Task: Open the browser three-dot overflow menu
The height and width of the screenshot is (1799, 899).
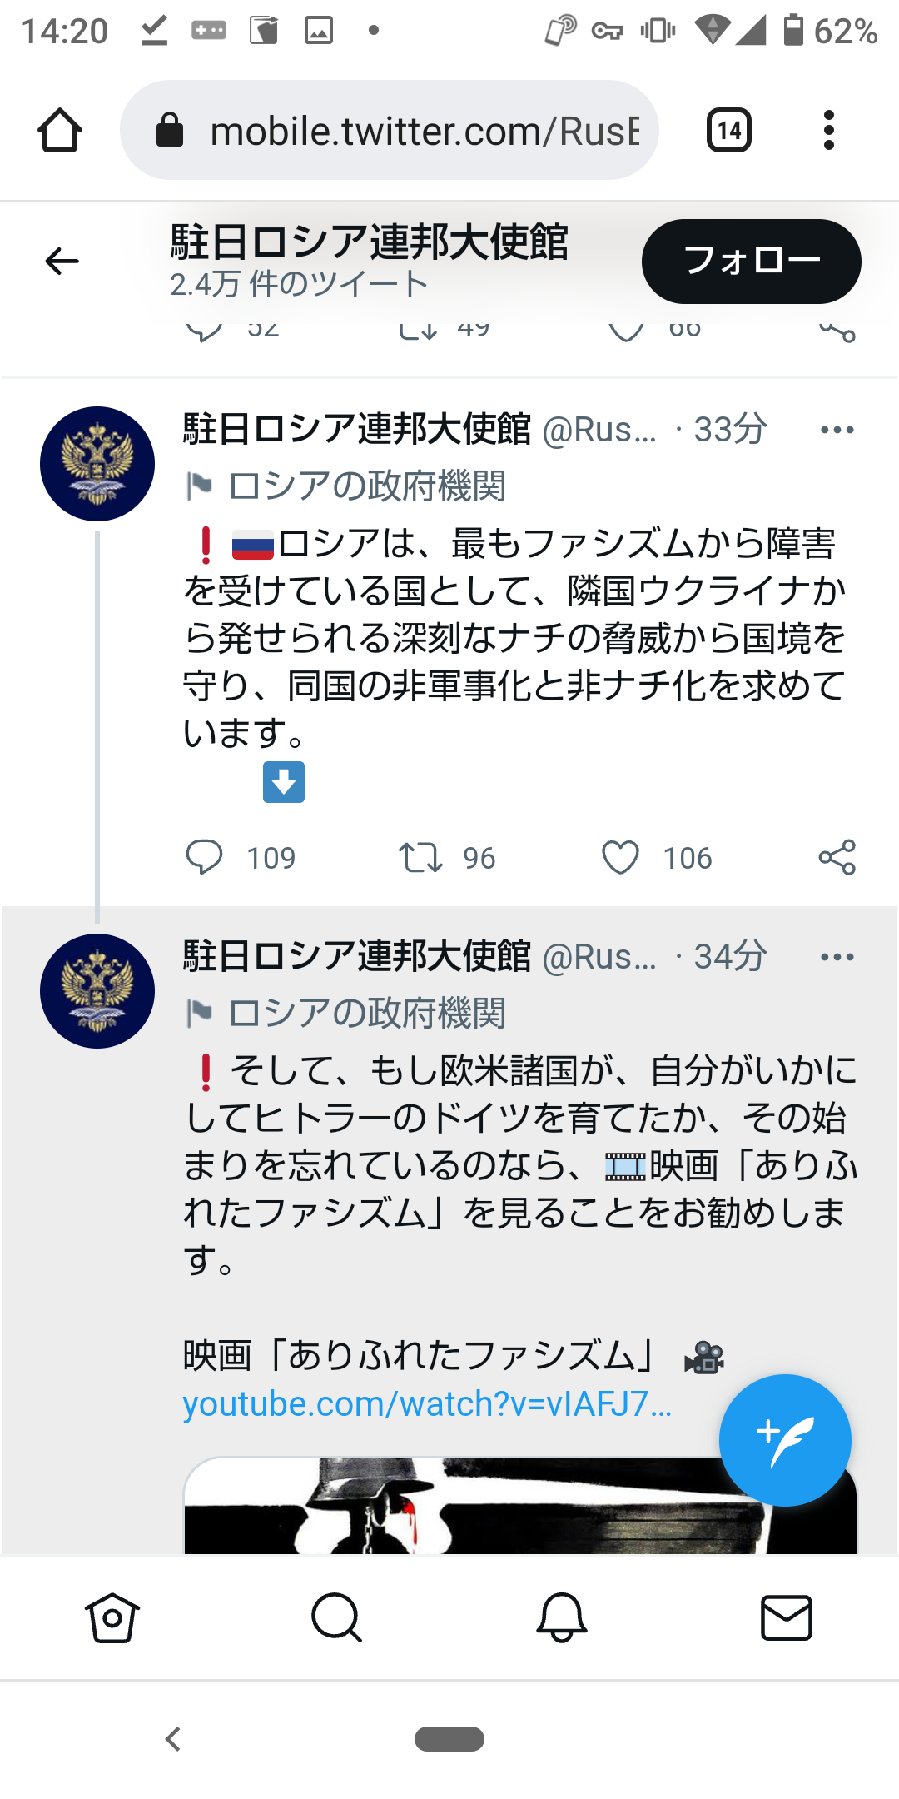Action: pyautogui.click(x=828, y=131)
